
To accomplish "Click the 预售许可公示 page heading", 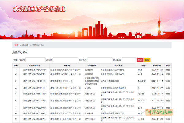I will click(x=20, y=52).
